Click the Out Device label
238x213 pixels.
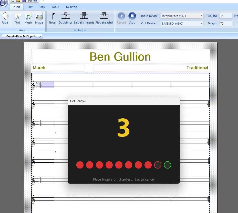[x=149, y=23]
